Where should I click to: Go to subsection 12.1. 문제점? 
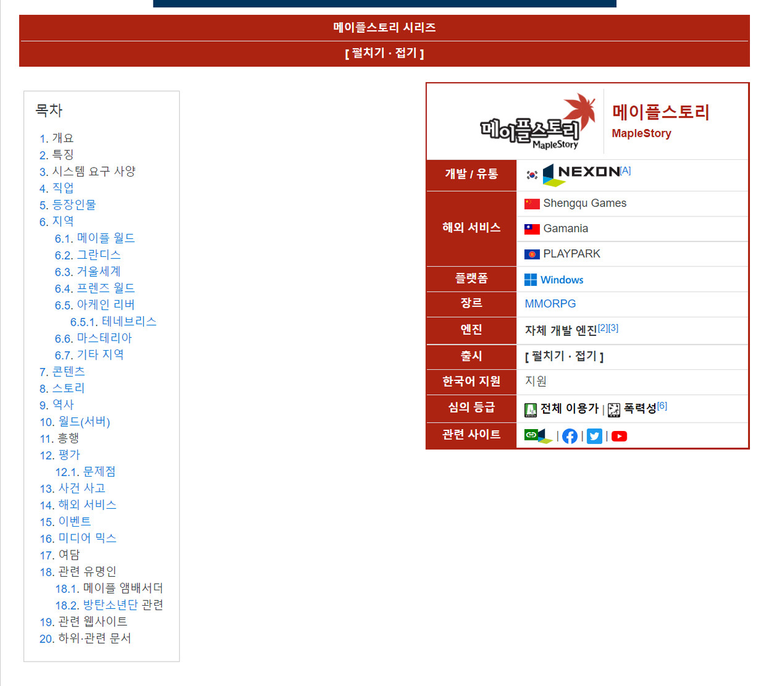coord(85,471)
